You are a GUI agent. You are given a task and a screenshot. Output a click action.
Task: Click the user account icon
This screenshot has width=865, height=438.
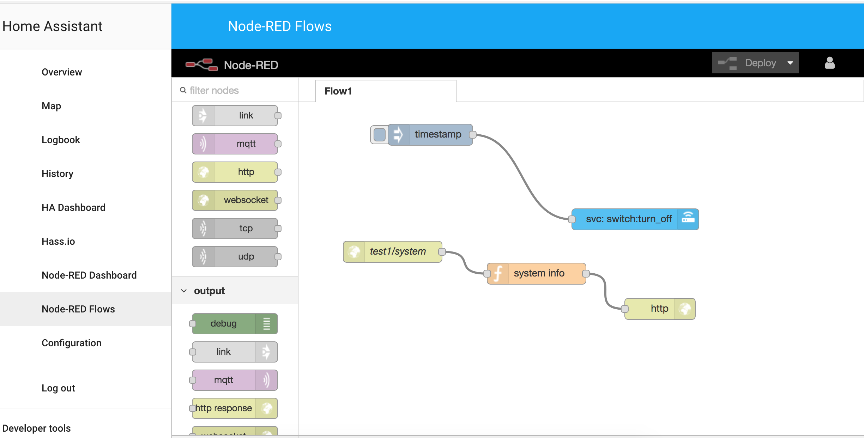(x=829, y=63)
